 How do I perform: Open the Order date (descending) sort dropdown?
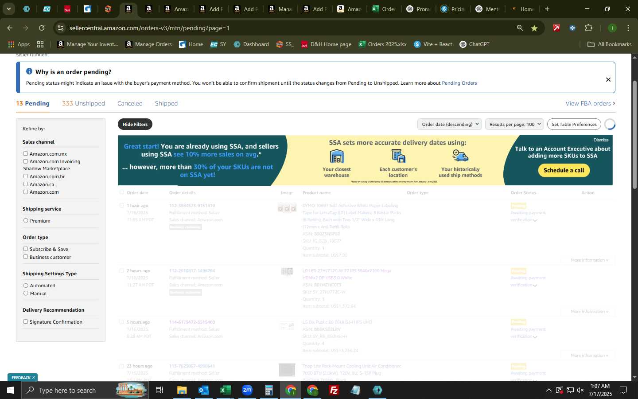(x=450, y=124)
